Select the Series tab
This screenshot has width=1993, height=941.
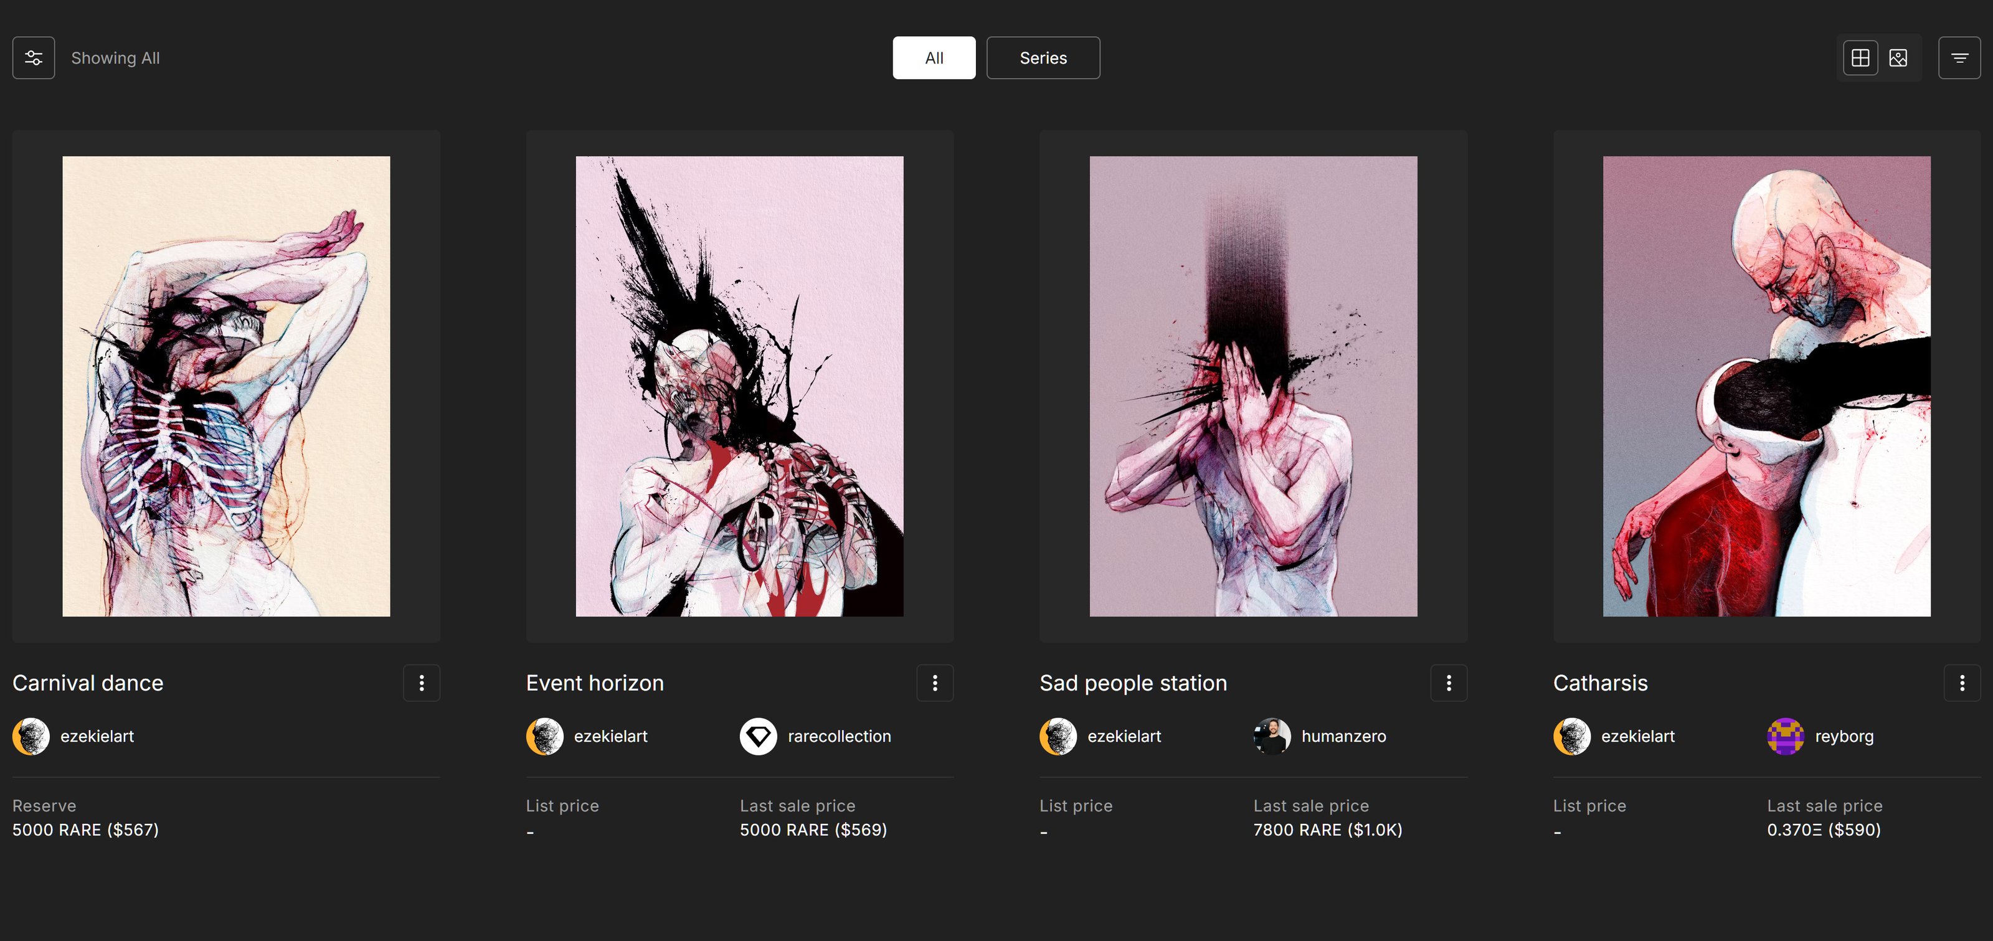tap(1043, 58)
